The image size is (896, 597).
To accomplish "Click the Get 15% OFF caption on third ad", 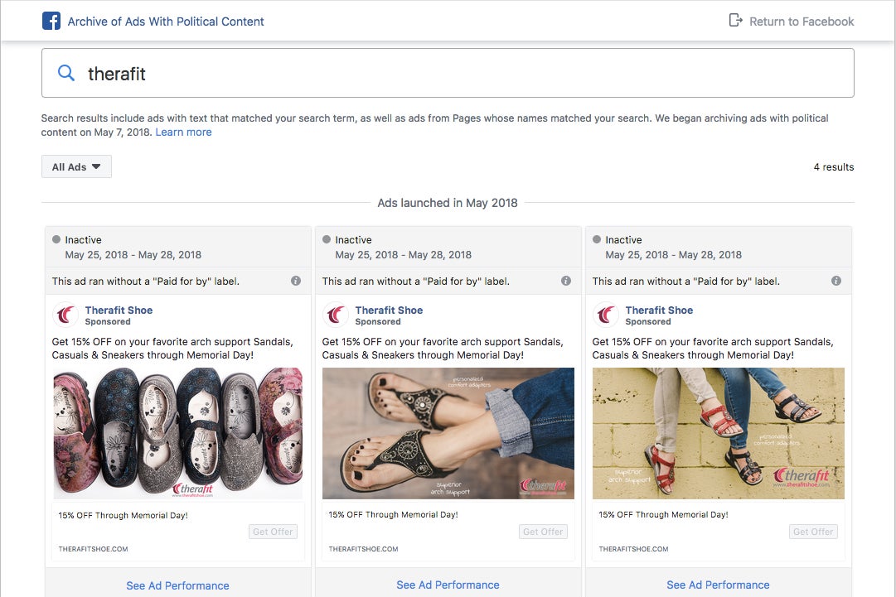I will tap(713, 348).
